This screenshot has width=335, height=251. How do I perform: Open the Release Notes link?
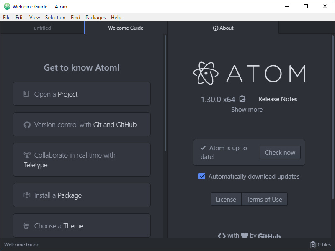pos(278,99)
